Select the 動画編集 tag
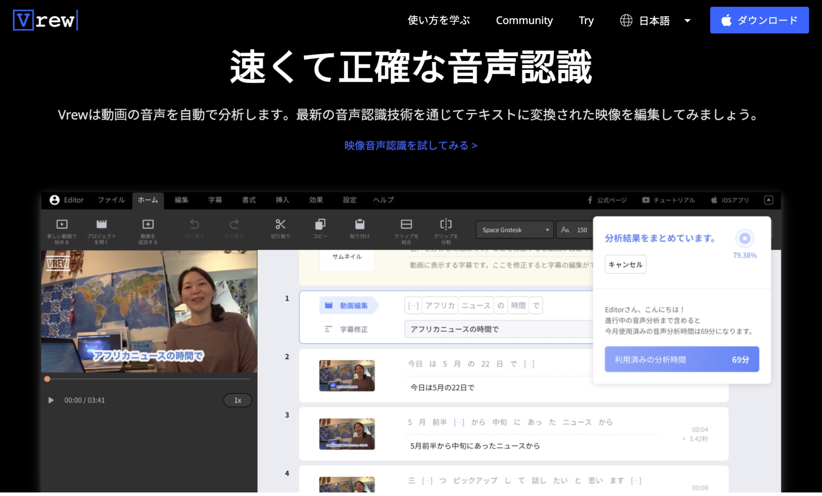The height and width of the screenshot is (496, 822). [x=349, y=305]
